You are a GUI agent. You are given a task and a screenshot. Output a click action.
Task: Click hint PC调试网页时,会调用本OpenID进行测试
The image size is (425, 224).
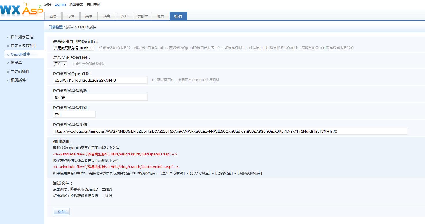[x=186, y=80]
